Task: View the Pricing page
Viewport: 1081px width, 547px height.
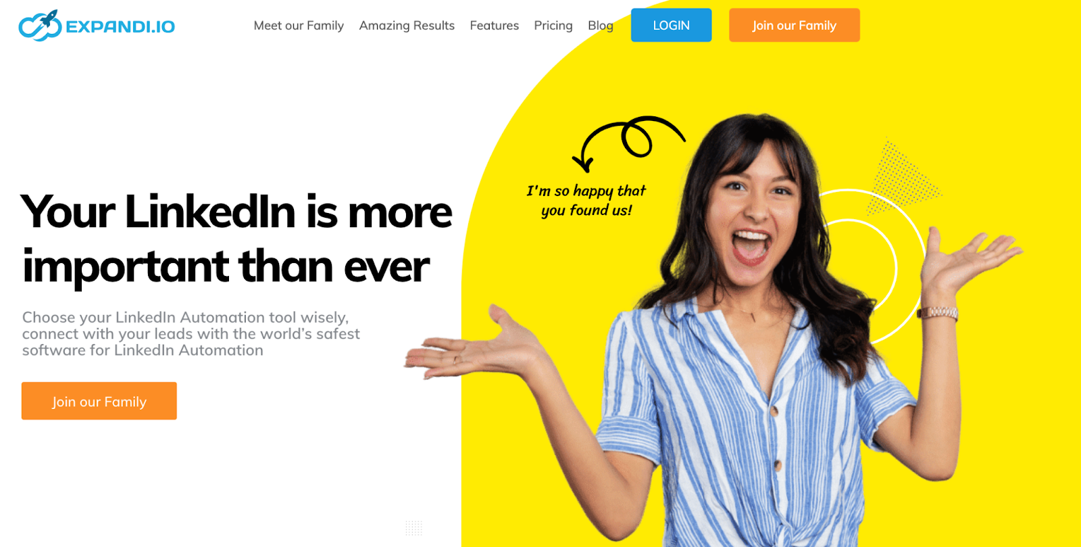Action: pos(553,26)
